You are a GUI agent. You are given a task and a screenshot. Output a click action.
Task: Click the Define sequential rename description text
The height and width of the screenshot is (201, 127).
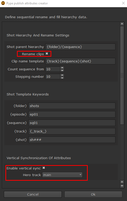click(x=46, y=17)
